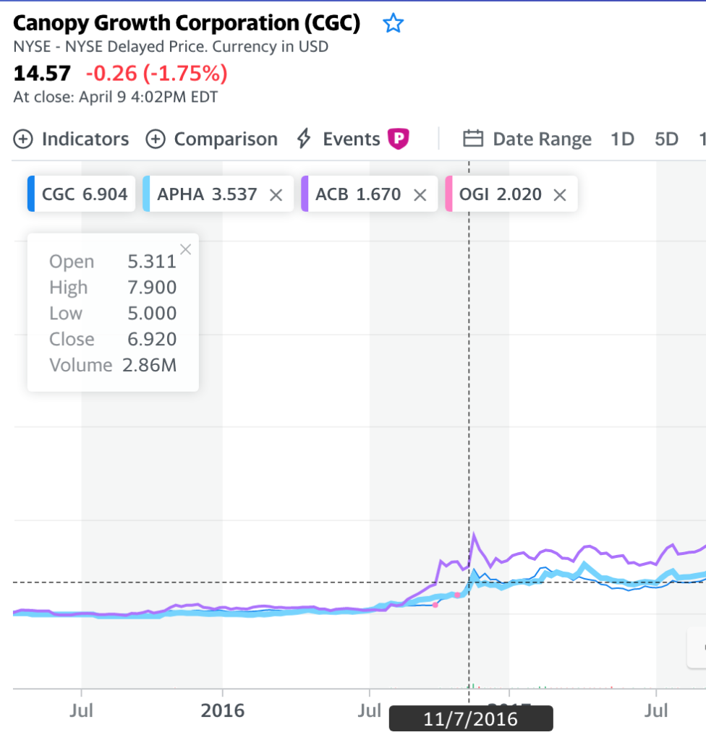706x740 pixels.
Task: Click the Volume 2.86M value
Action: tap(149, 365)
